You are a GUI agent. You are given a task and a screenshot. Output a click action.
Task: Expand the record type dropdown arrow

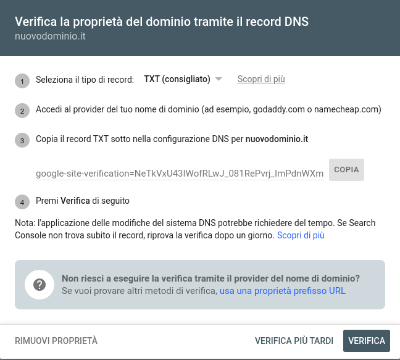tap(219, 79)
